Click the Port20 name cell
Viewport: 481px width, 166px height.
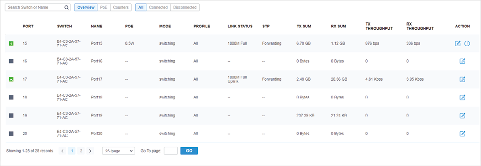click(x=97, y=134)
